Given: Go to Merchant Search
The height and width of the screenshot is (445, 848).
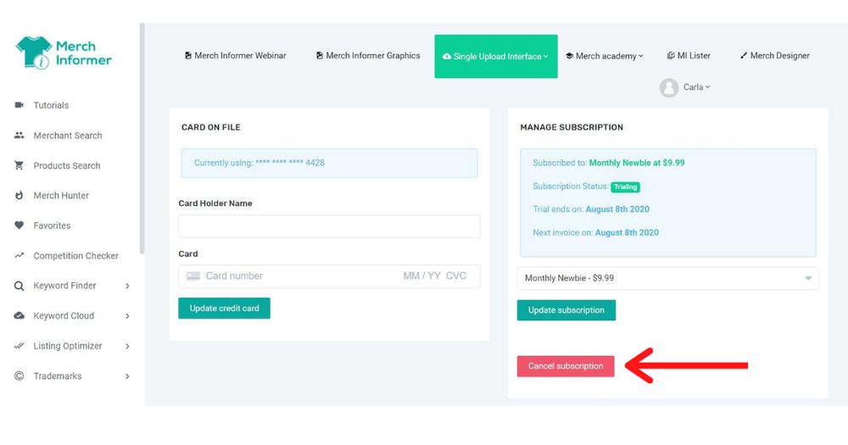Looking at the screenshot, I should click(x=68, y=136).
